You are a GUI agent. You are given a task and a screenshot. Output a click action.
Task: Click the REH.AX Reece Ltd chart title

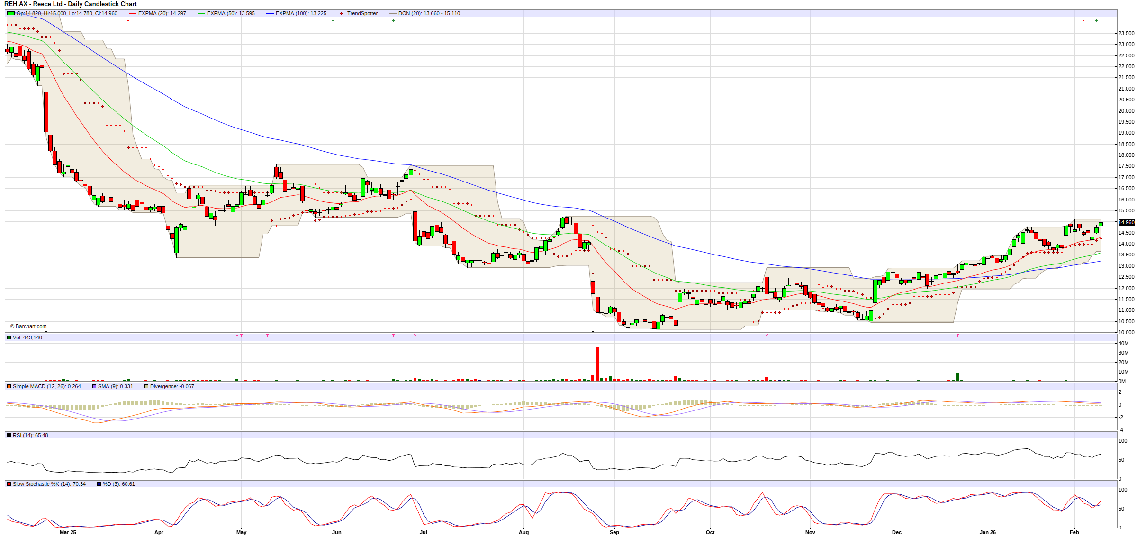[70, 4]
